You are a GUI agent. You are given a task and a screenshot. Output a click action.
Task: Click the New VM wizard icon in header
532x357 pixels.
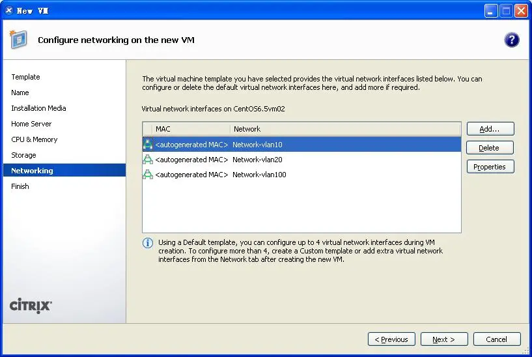tap(18, 39)
